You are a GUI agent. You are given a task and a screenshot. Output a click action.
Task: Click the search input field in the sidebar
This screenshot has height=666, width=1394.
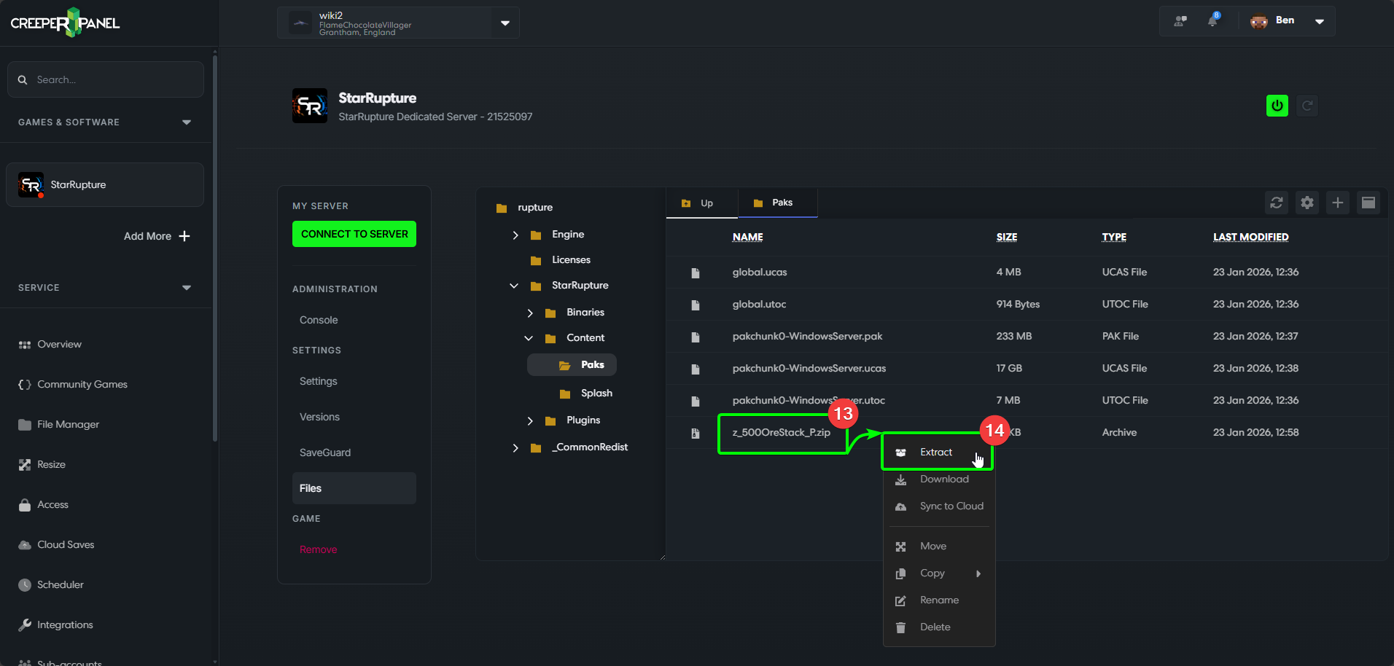pos(105,79)
